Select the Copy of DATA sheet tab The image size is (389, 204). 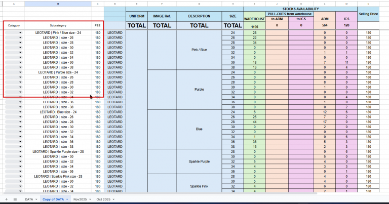[x=53, y=199]
